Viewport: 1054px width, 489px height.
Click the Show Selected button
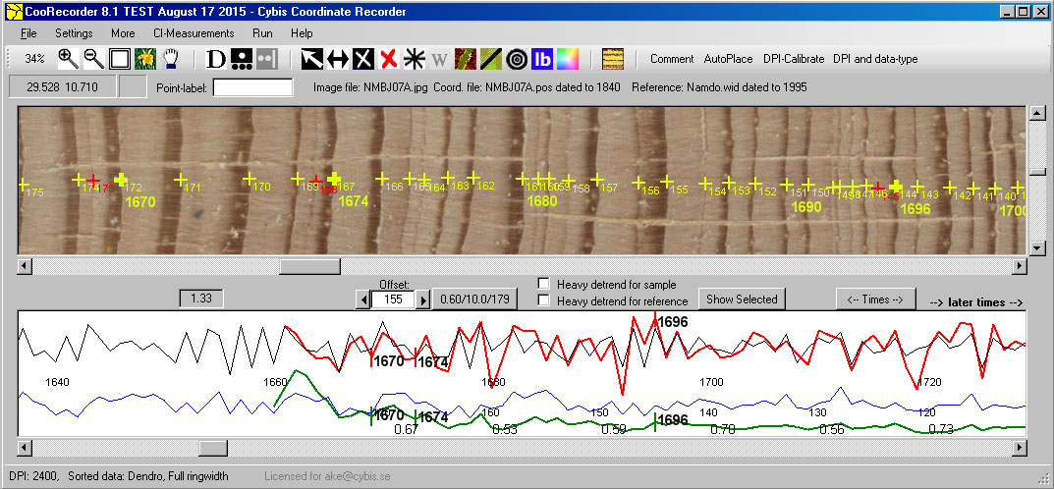pos(742,299)
